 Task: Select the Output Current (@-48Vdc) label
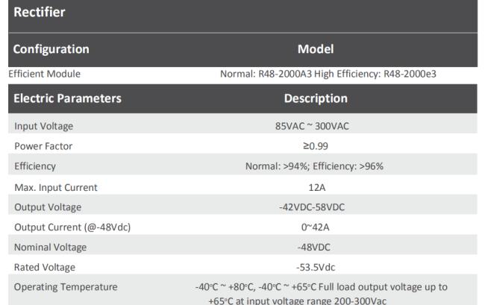pyautogui.click(x=72, y=227)
